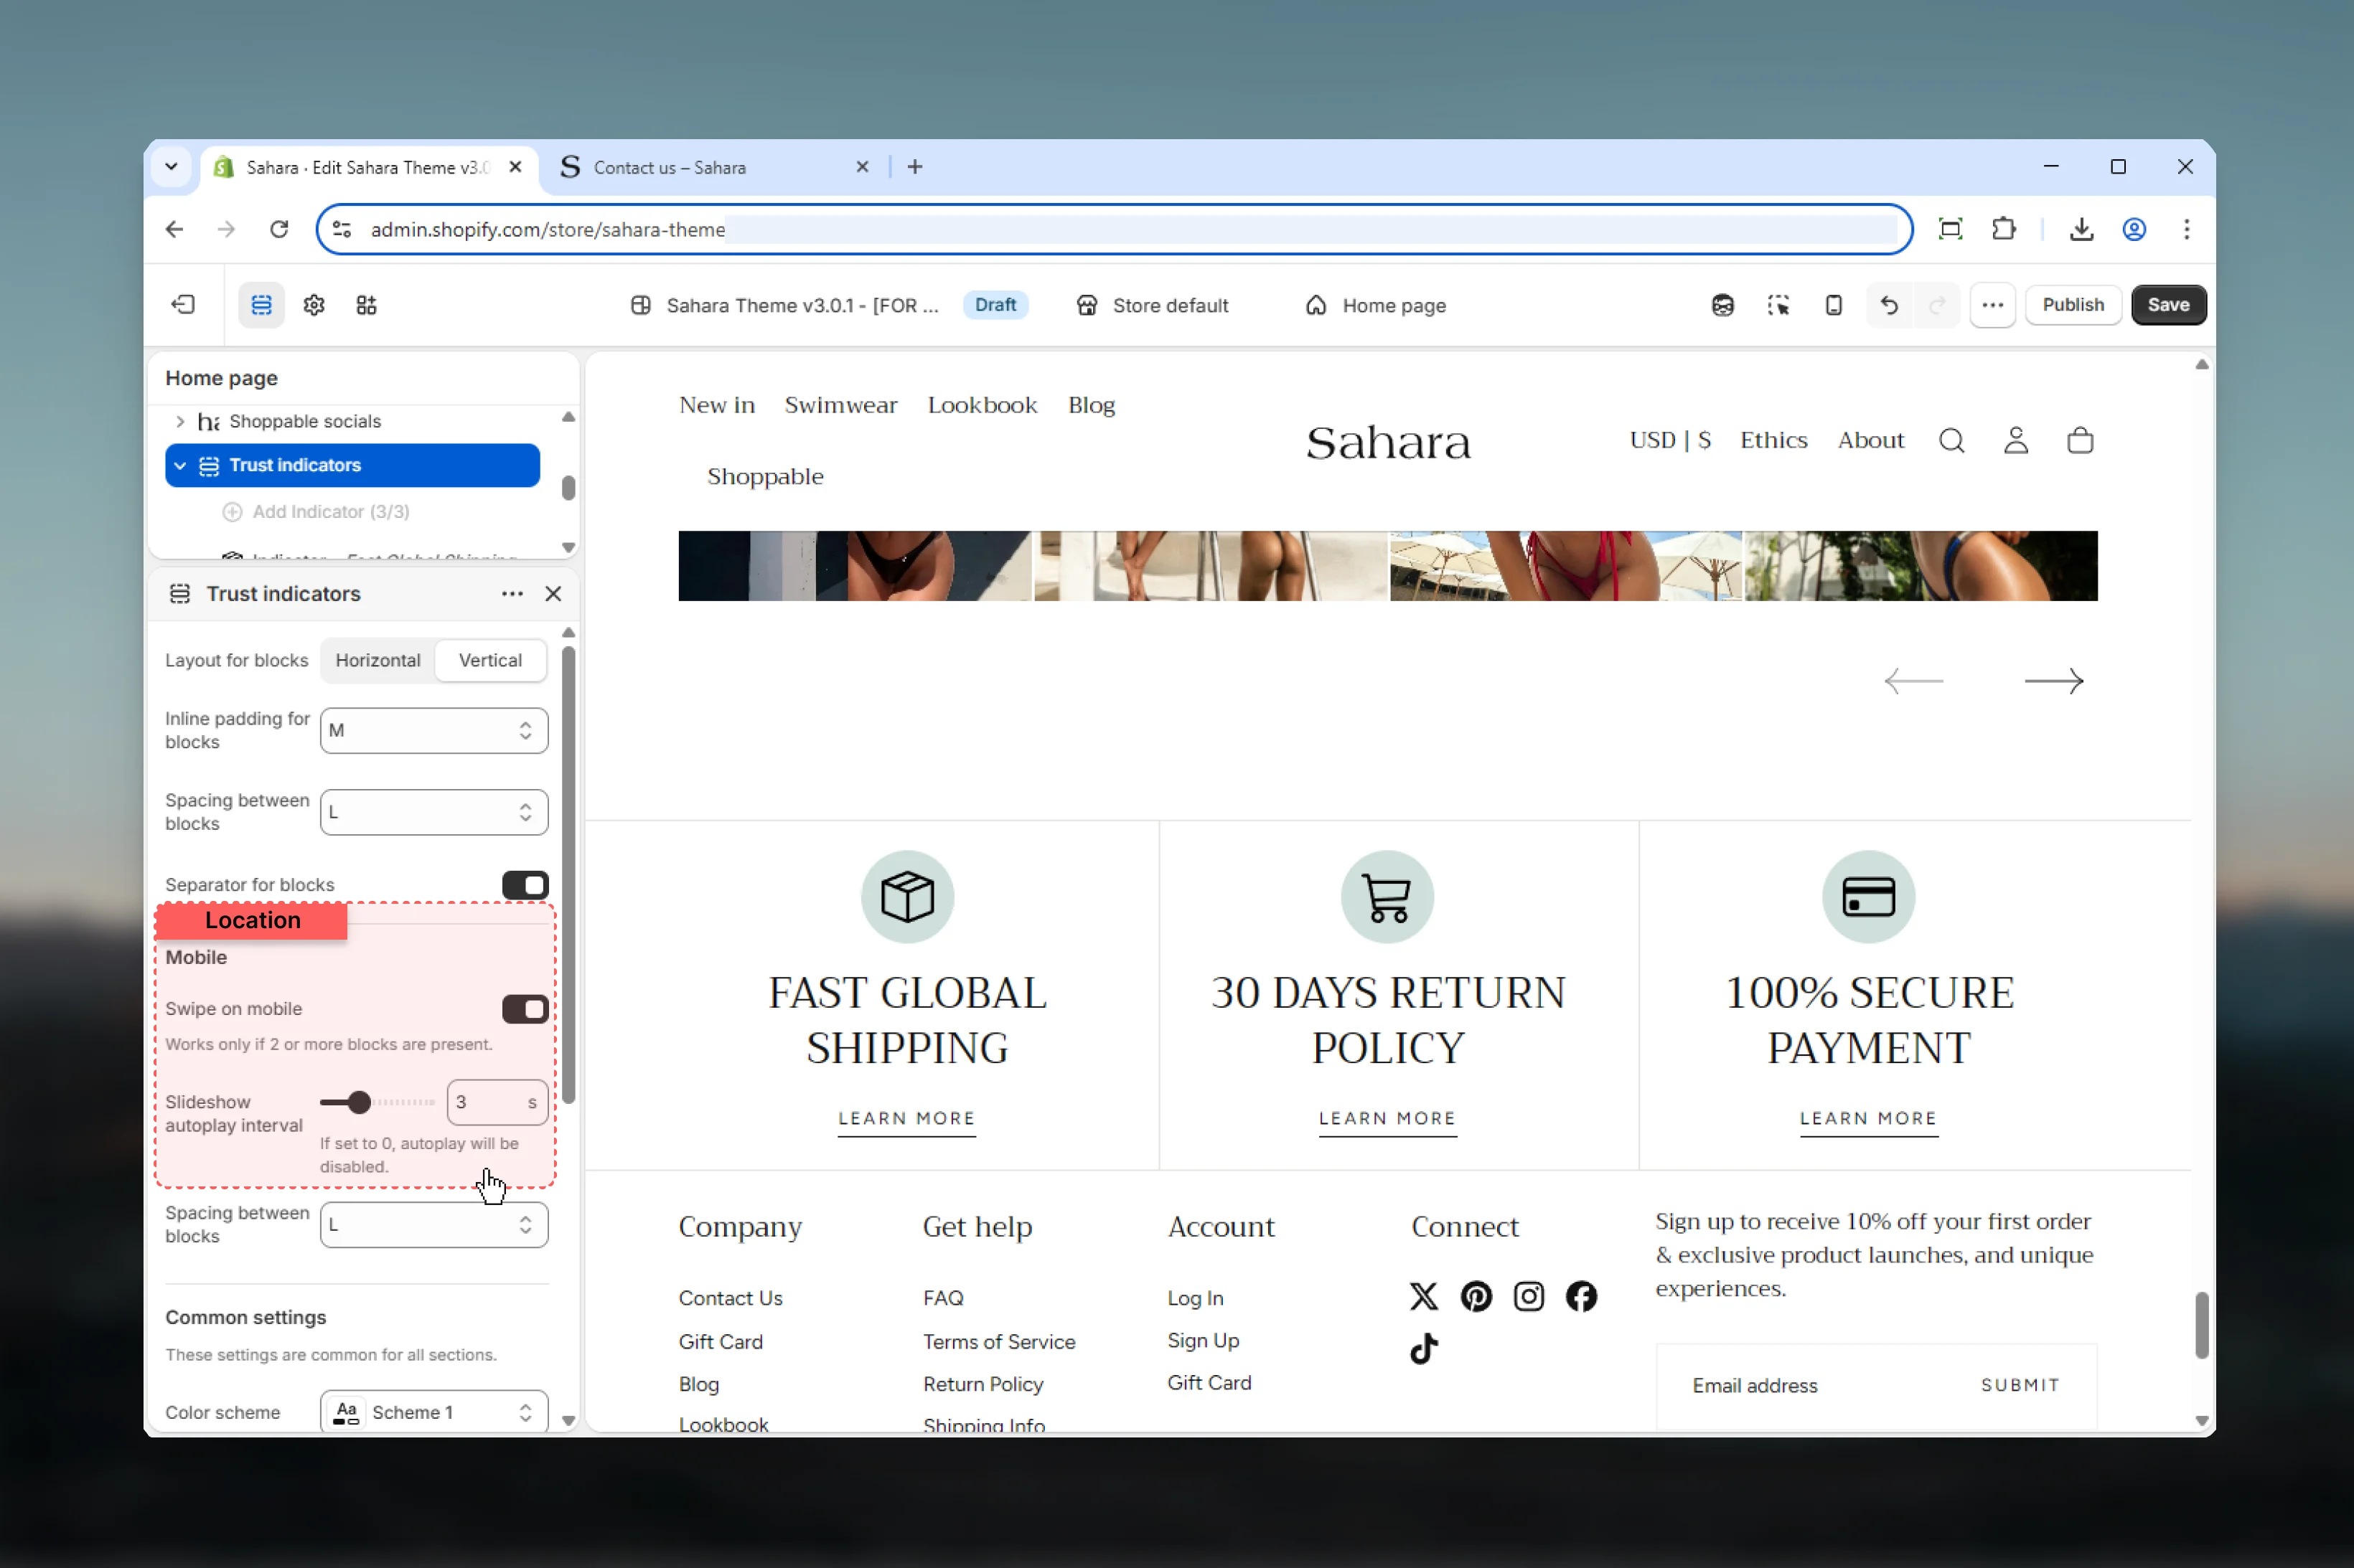Click the X (Twitter) social icon
Image resolution: width=2354 pixels, height=1568 pixels.
pyautogui.click(x=1422, y=1296)
